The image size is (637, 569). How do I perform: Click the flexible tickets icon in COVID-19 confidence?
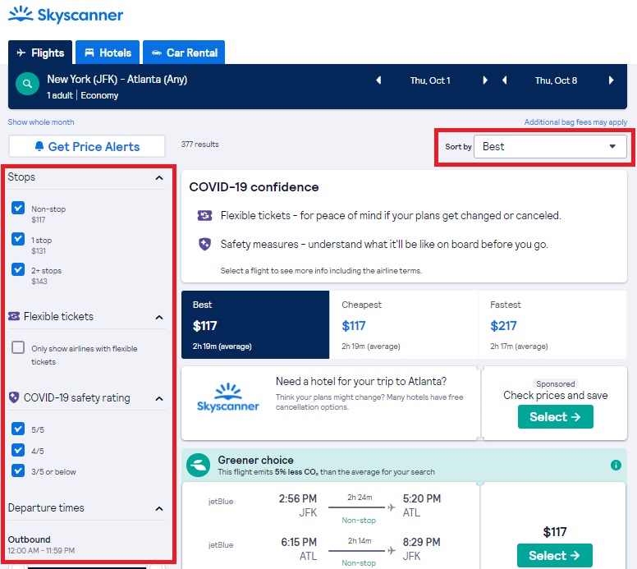[204, 215]
